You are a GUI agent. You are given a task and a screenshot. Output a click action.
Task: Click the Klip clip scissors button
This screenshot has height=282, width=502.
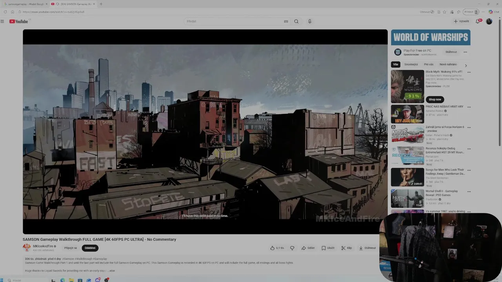point(347,248)
